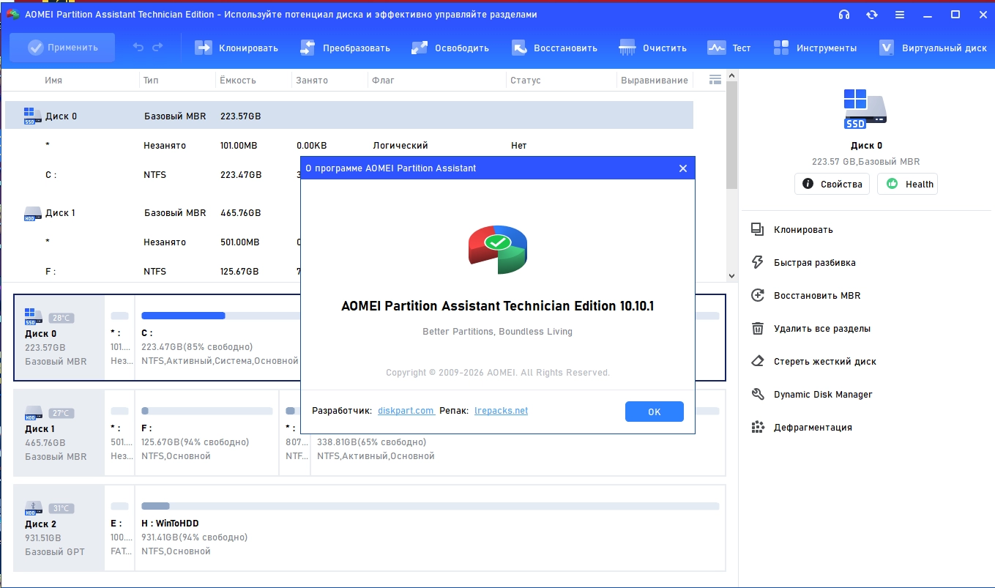Click Стереть жесткий диск option
This screenshot has width=995, height=588.
click(x=824, y=361)
